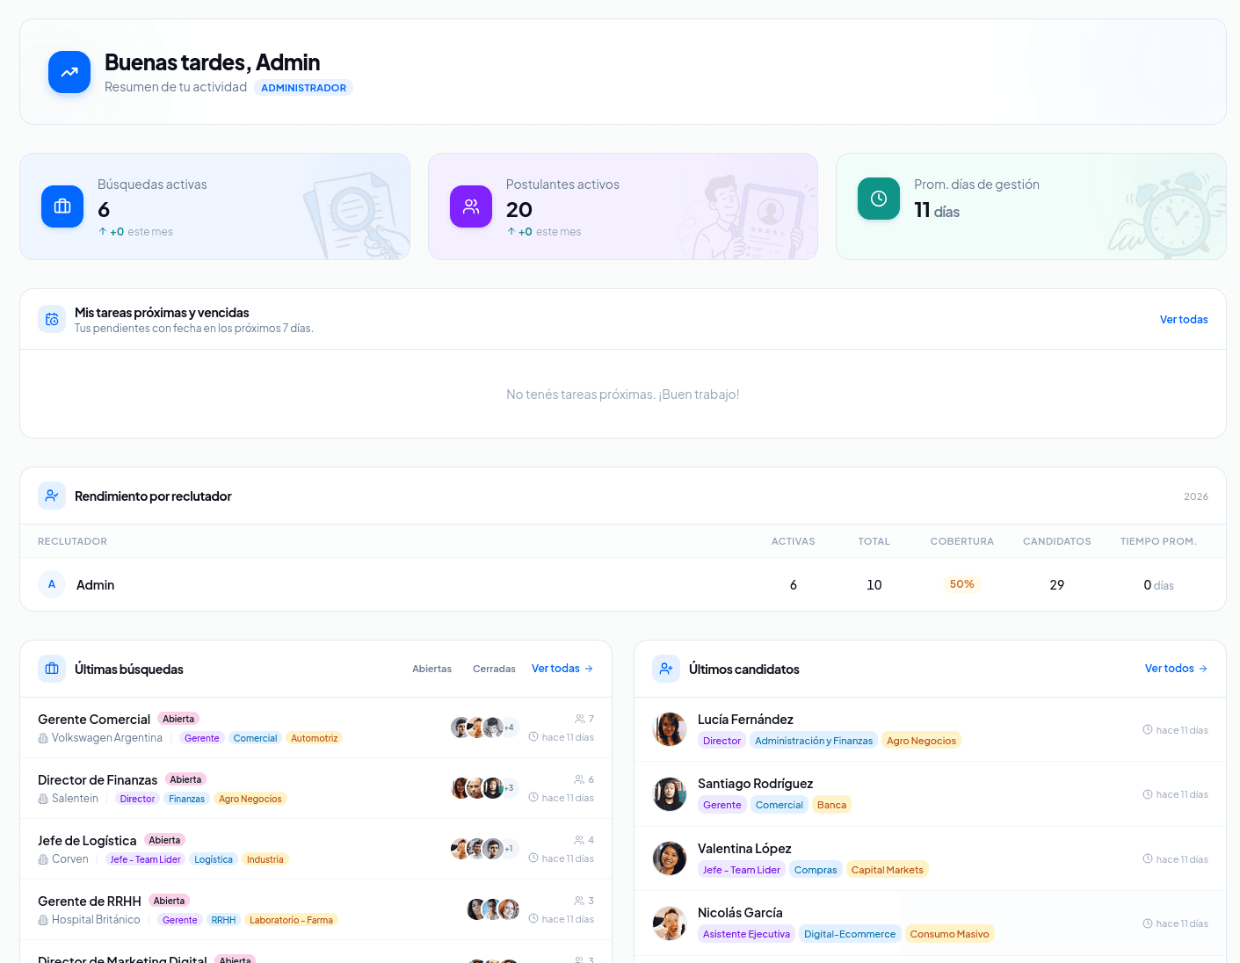Click the 2026 year label
The width and height of the screenshot is (1240, 963).
point(1195,496)
